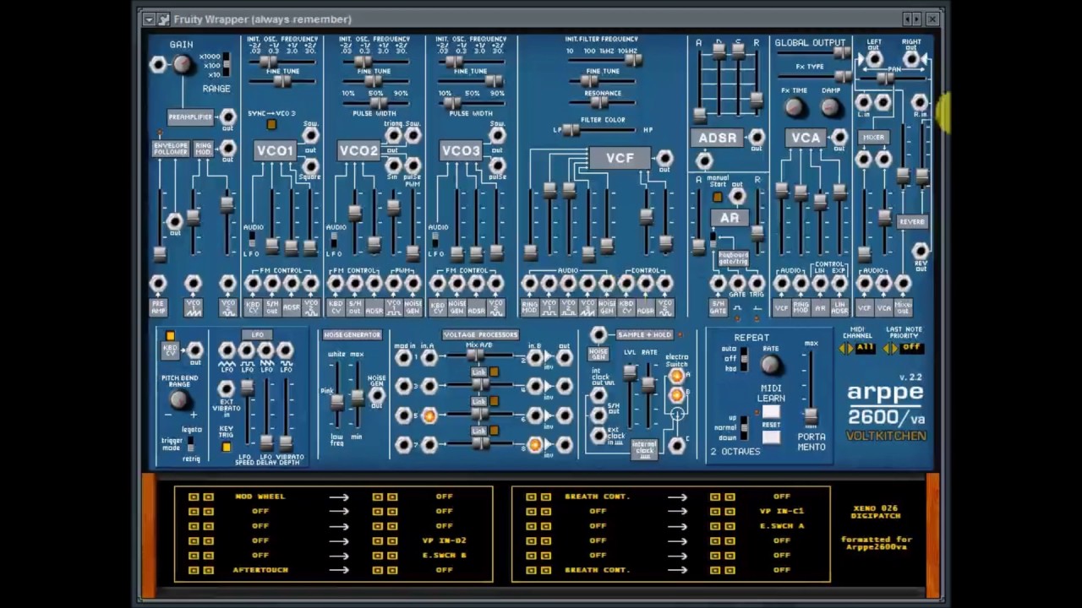Click the VCA out jack
Viewport: 1082px width, 608px height.
pyautogui.click(x=839, y=137)
